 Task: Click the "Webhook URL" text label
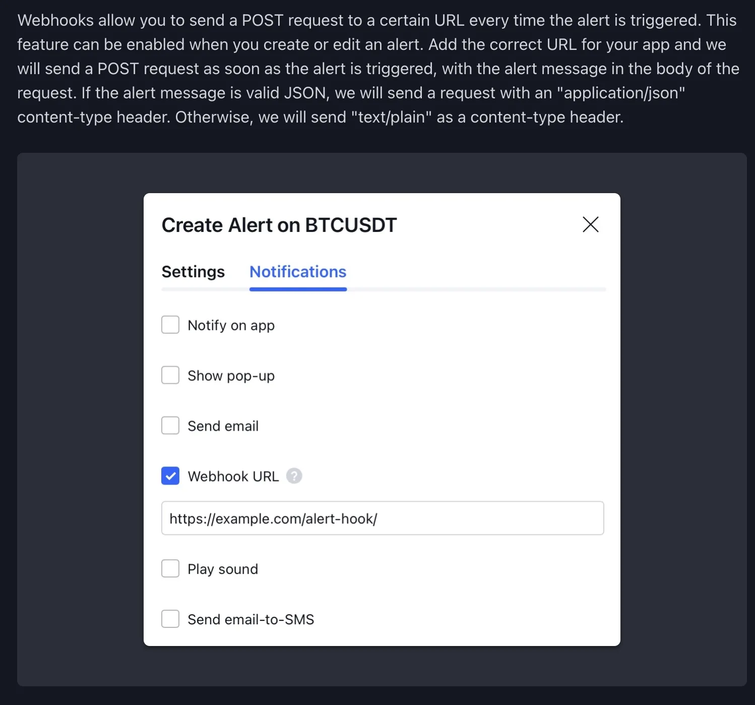pos(233,477)
